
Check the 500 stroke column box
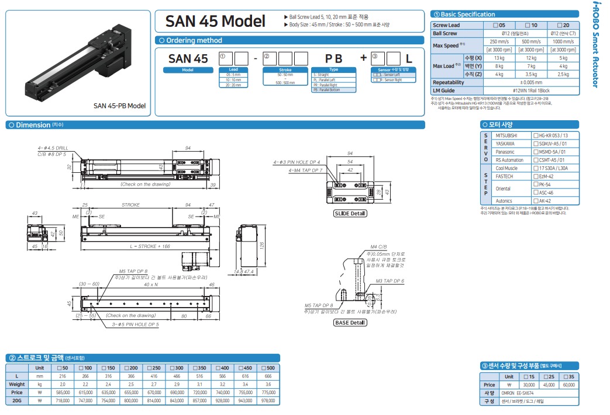[264, 368]
